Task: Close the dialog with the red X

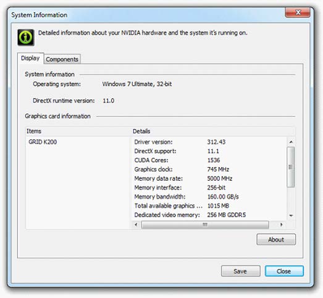Action: tap(298, 12)
